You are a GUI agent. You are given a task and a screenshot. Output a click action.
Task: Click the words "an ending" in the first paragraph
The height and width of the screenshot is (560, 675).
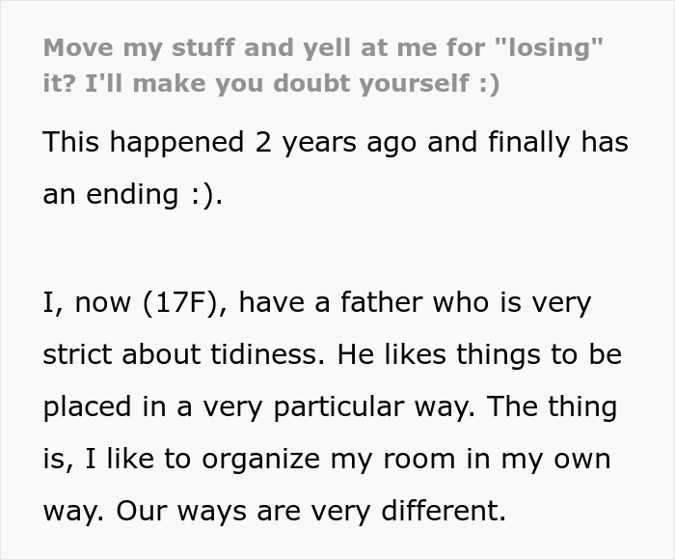click(110, 193)
